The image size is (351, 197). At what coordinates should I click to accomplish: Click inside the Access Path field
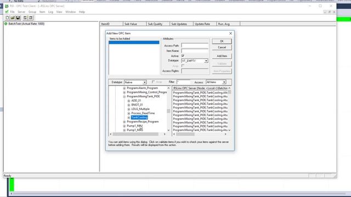[195, 45]
